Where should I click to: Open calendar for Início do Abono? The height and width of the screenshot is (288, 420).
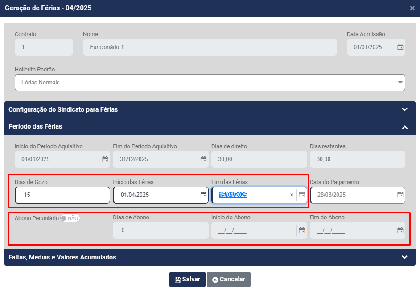click(x=302, y=230)
